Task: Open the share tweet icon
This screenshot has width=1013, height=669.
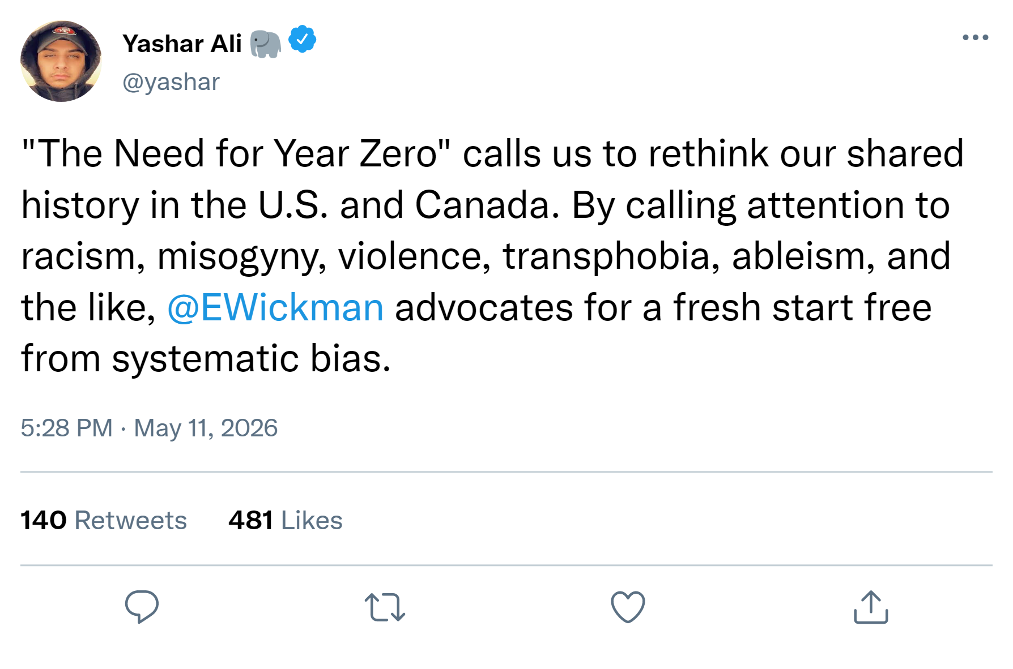Action: click(x=871, y=607)
